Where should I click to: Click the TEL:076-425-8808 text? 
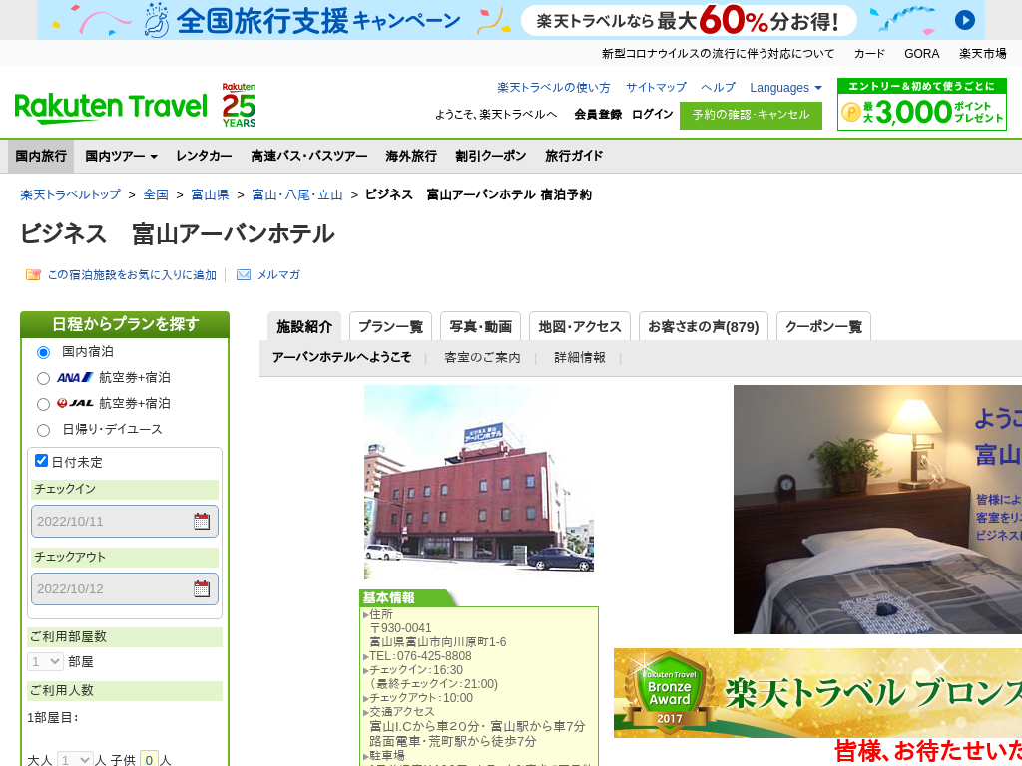pos(420,656)
